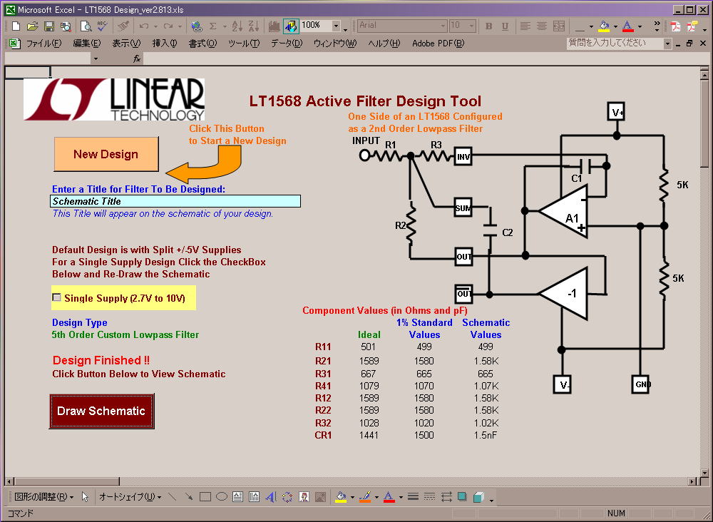The image size is (713, 522).
Task: Convert to PDF and send for review
Action: pos(692,26)
